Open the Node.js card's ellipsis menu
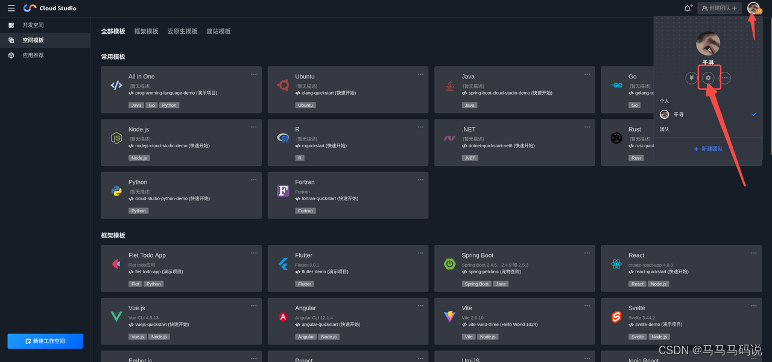The width and height of the screenshot is (772, 362). [254, 127]
